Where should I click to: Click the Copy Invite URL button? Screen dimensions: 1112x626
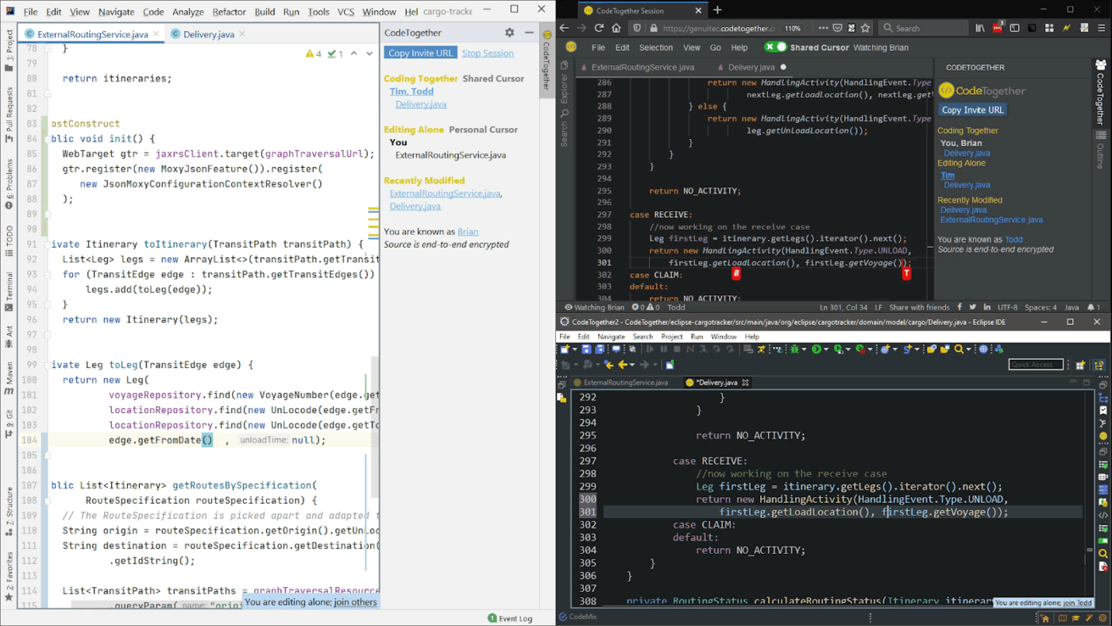coord(420,52)
